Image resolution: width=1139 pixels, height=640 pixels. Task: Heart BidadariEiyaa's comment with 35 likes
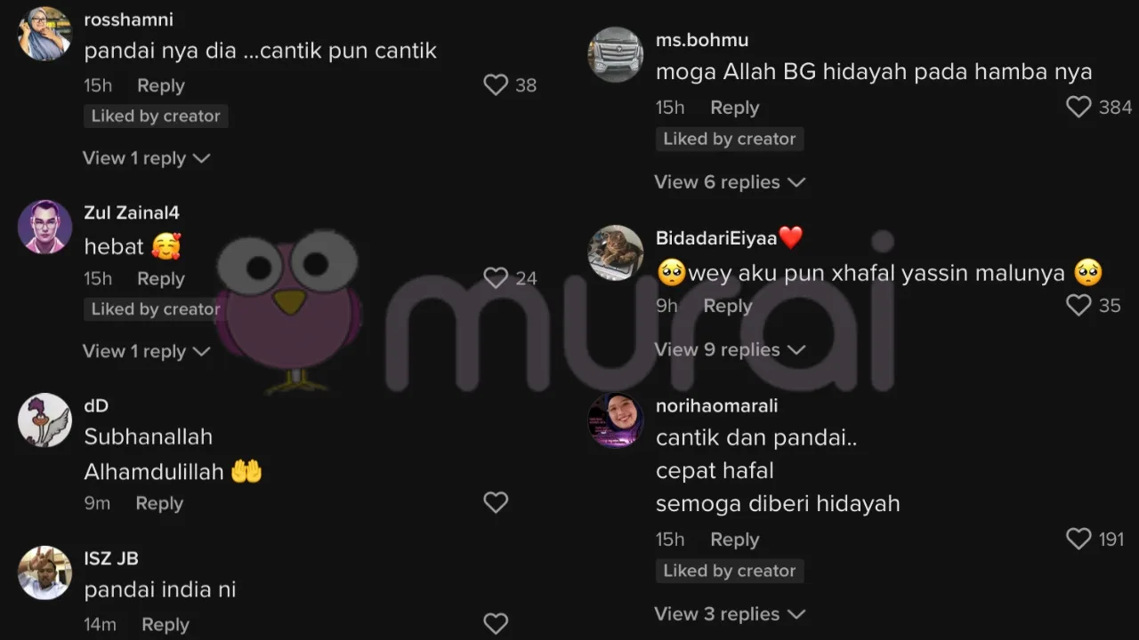(1078, 306)
